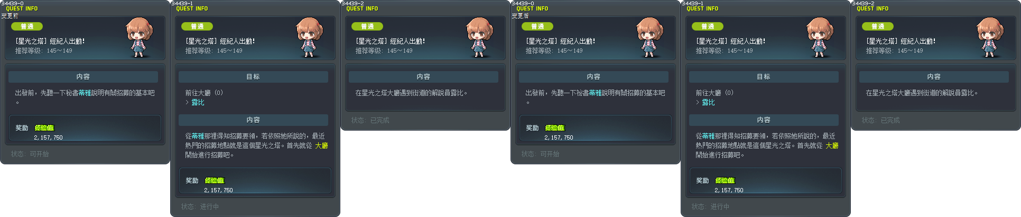This screenshot has width=1021, height=217.
Task: Select the 内容 header in the first 34439-2 panel
Action: pyautogui.click(x=423, y=77)
